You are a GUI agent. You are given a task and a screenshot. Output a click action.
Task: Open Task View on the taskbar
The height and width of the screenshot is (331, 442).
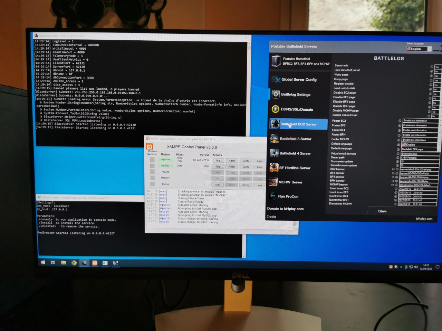53,262
